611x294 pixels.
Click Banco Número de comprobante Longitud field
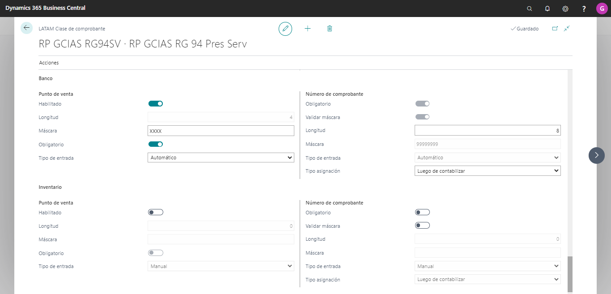pos(488,131)
